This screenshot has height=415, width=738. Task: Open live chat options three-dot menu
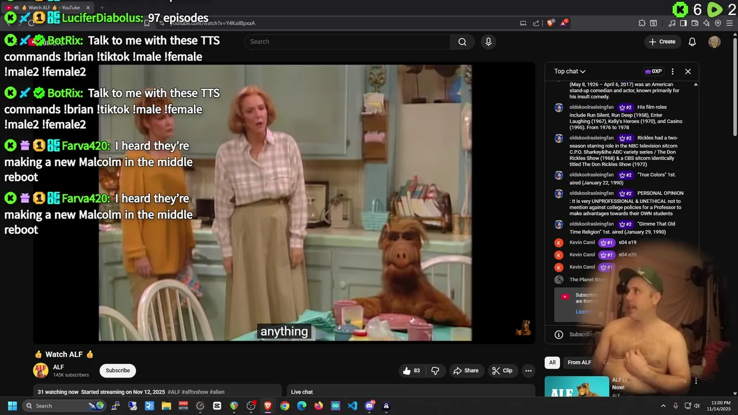click(672, 71)
